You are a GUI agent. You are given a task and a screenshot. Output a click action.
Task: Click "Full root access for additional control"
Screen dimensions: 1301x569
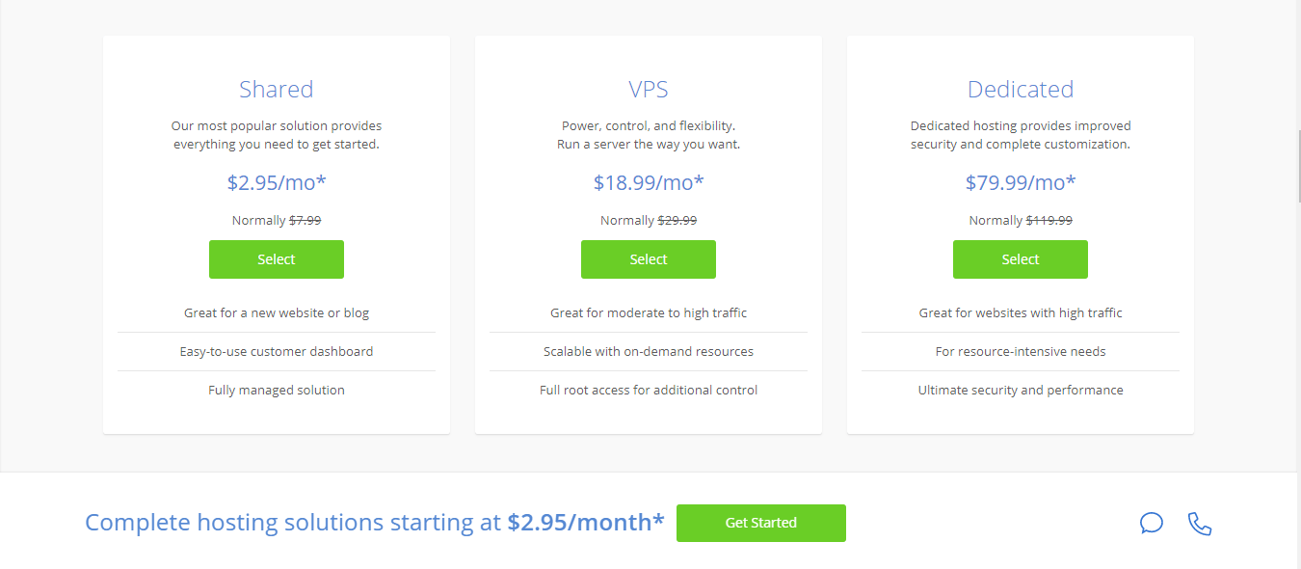649,391
